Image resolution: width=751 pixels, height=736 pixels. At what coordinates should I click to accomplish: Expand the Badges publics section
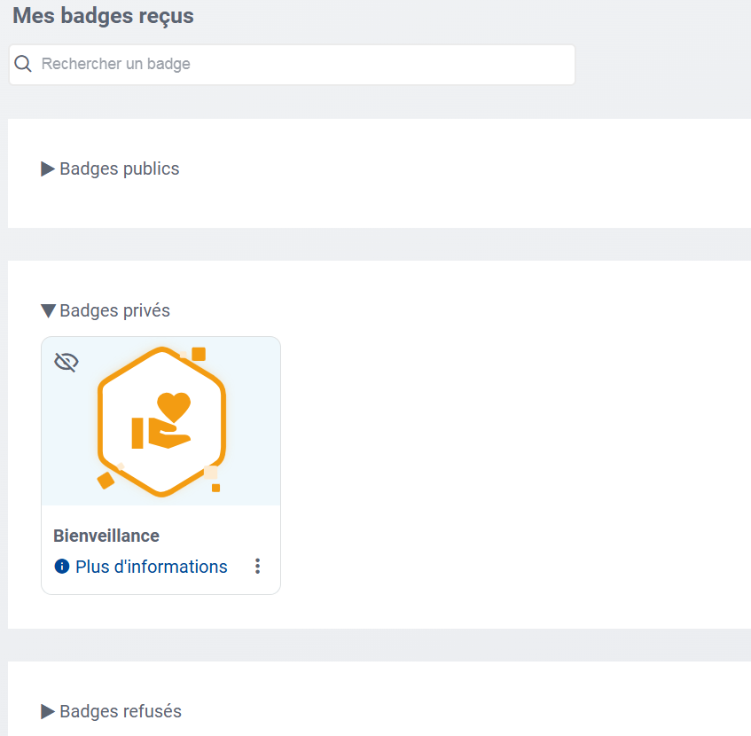point(110,168)
